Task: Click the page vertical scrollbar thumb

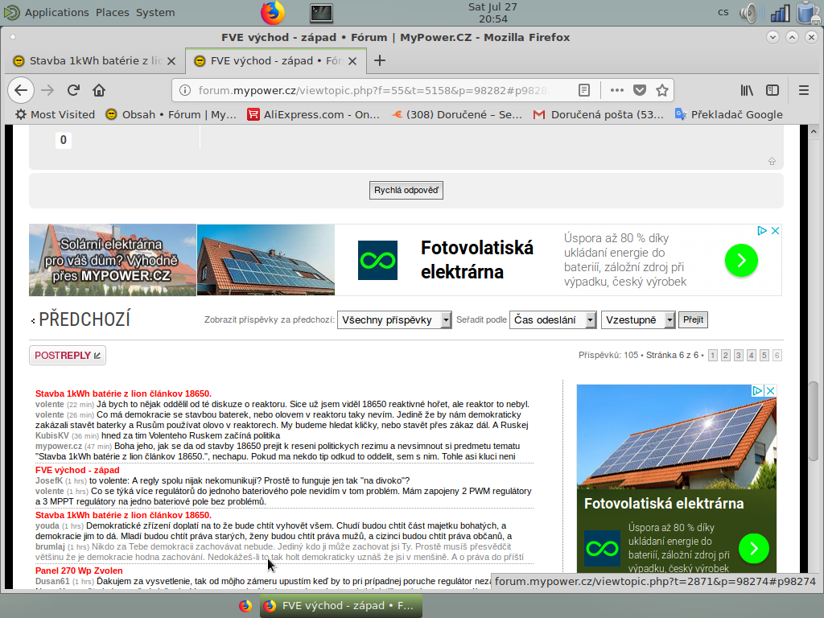Action: tap(814, 420)
